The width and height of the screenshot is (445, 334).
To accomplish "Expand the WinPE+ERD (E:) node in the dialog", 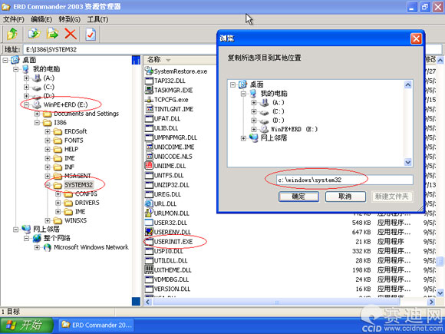I will [x=254, y=129].
